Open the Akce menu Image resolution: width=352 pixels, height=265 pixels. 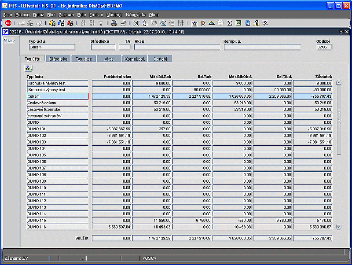7,15
